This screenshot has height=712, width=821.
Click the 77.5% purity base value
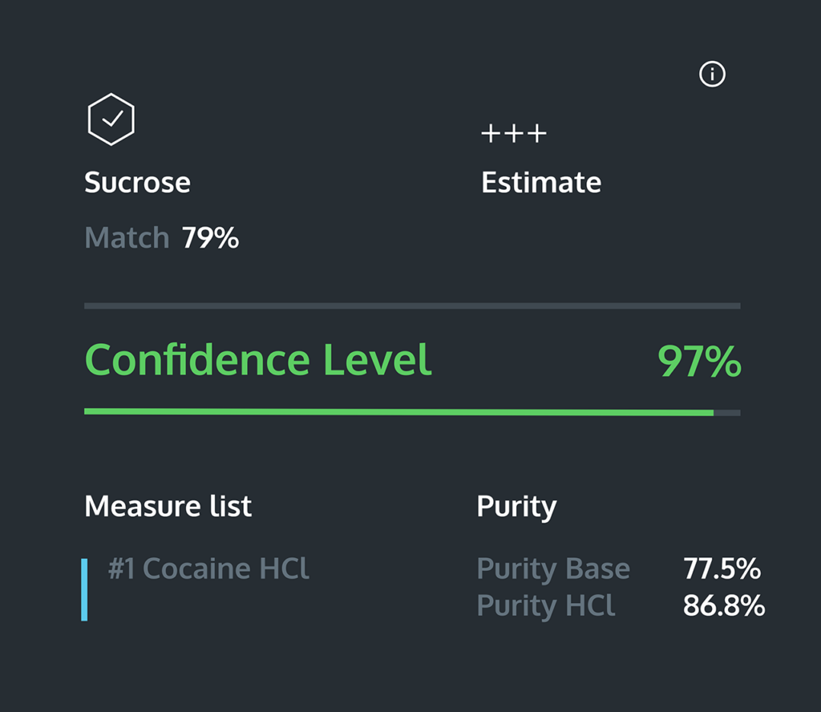(722, 568)
